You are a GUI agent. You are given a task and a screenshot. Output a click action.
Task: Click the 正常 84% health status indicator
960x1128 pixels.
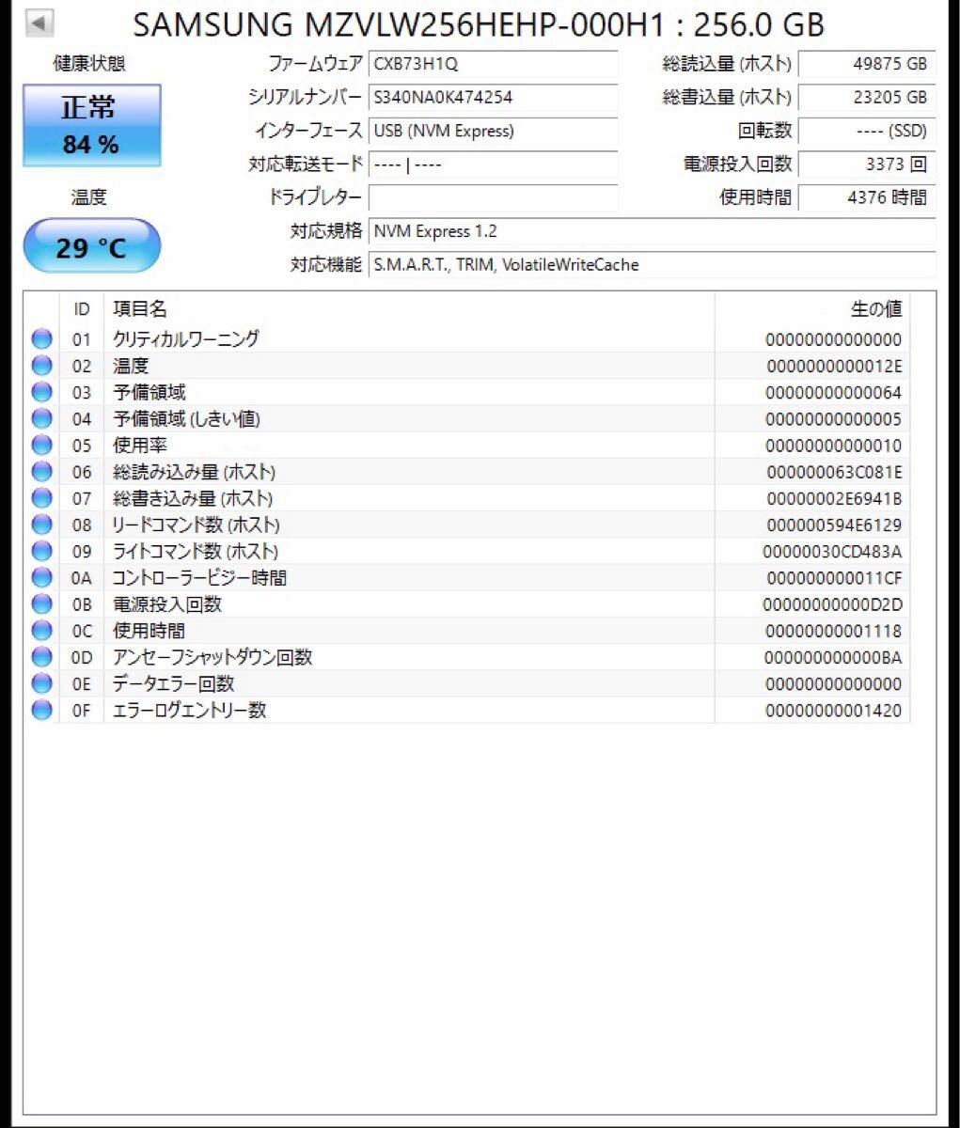click(91, 126)
